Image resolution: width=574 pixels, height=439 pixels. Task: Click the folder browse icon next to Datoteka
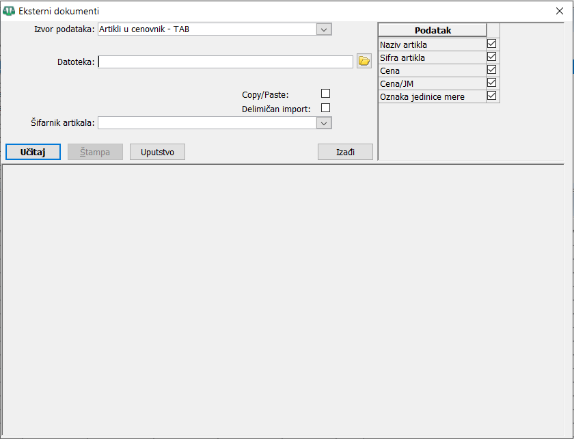364,62
